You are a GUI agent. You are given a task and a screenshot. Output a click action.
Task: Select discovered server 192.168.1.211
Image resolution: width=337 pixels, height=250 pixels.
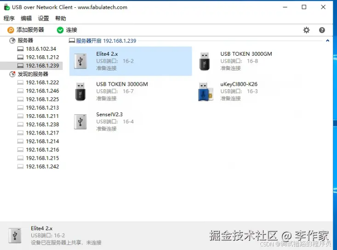pos(42,116)
